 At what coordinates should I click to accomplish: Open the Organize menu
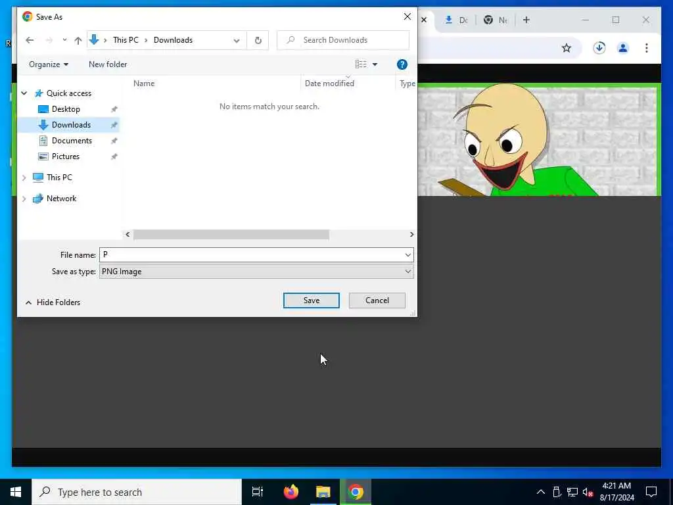click(x=49, y=64)
